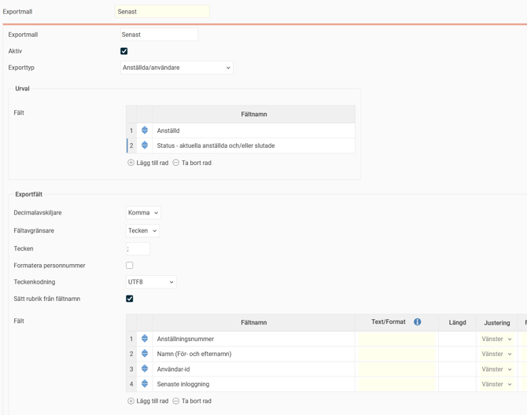
Task: Enable Formatera personnummer checkbox
Action: [130, 266]
